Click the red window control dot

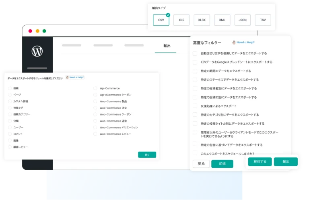(x=30, y=31)
